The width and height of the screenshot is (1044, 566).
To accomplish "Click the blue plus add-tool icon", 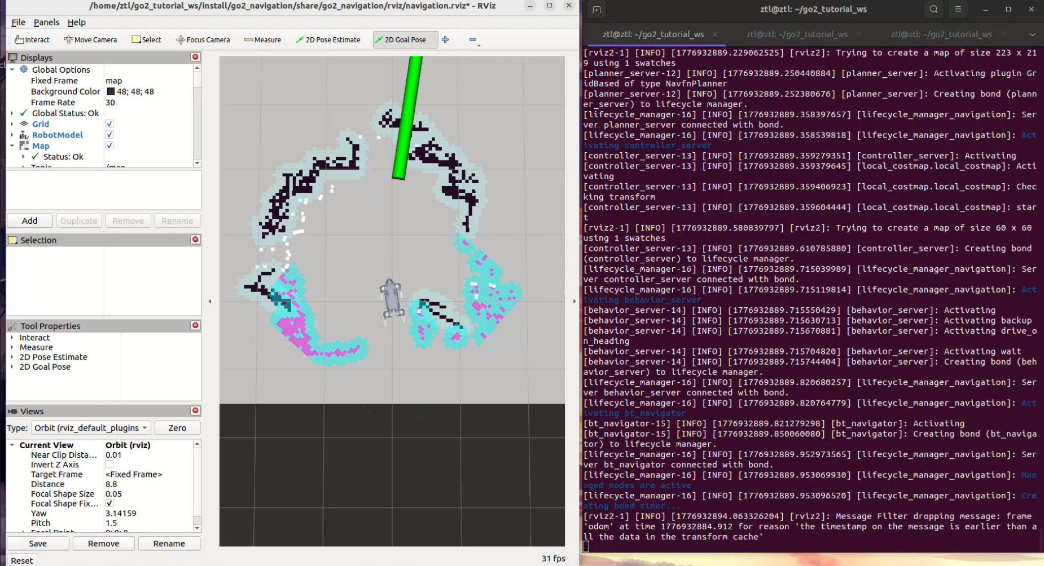I will pos(445,39).
